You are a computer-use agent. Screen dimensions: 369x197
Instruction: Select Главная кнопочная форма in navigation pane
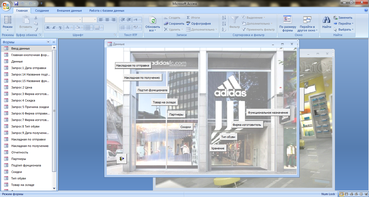[26, 55]
